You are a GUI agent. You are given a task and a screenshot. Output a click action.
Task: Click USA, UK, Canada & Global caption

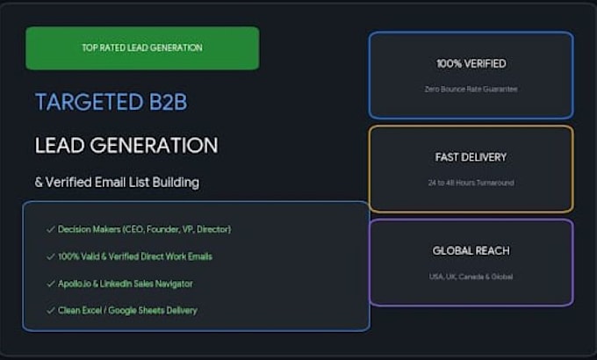[x=471, y=277]
